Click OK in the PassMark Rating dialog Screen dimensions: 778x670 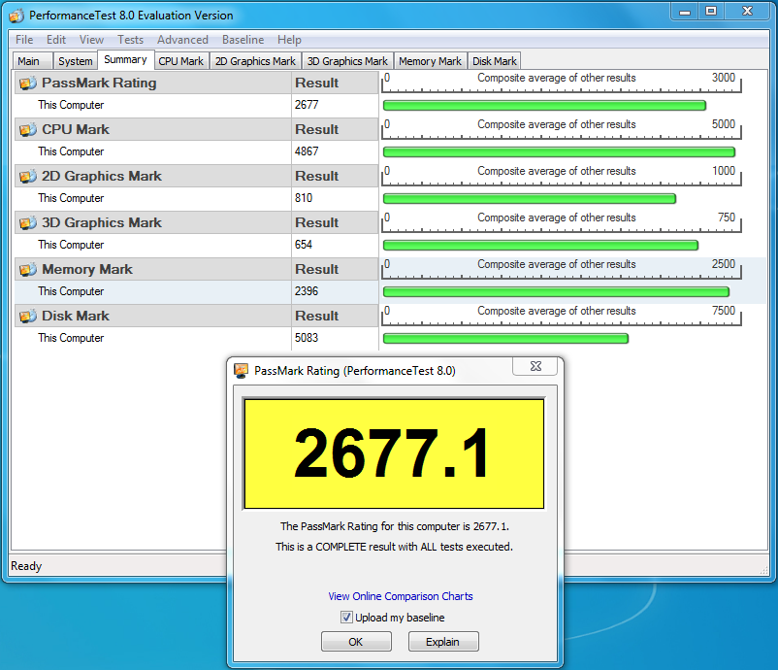point(356,642)
